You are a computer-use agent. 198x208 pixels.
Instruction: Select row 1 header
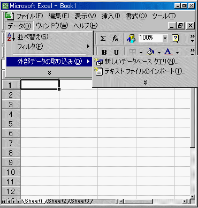click(x=11, y=85)
